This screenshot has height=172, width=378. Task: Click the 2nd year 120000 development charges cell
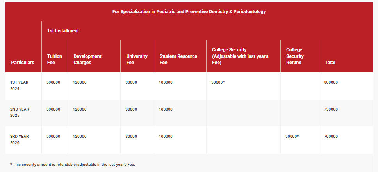pyautogui.click(x=80, y=109)
